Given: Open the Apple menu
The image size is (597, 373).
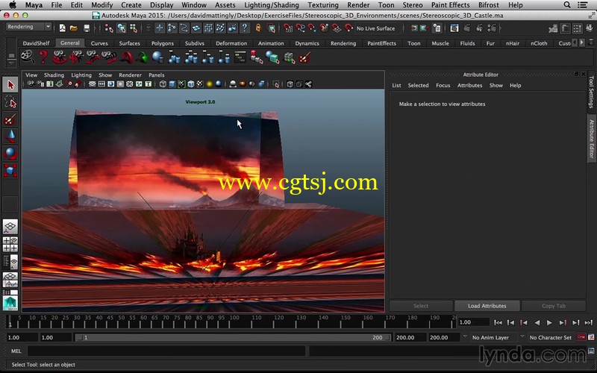Looking at the screenshot, I should [x=13, y=5].
